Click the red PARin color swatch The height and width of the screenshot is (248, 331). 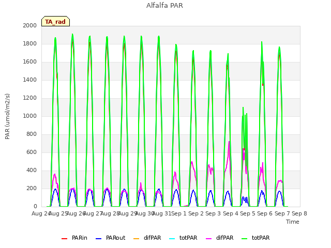coord(64,239)
